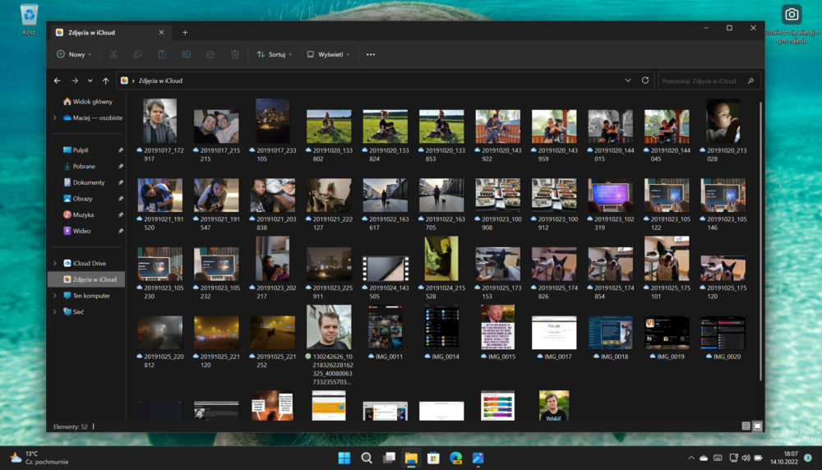Show hidden system tray icons

(x=691, y=458)
